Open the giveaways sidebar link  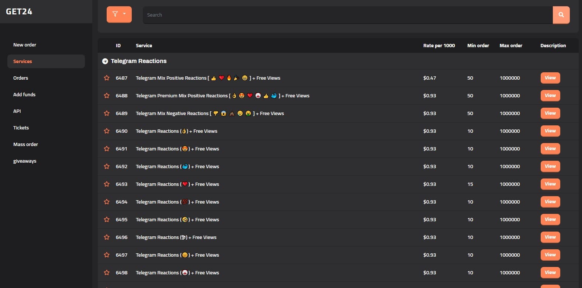[25, 161]
